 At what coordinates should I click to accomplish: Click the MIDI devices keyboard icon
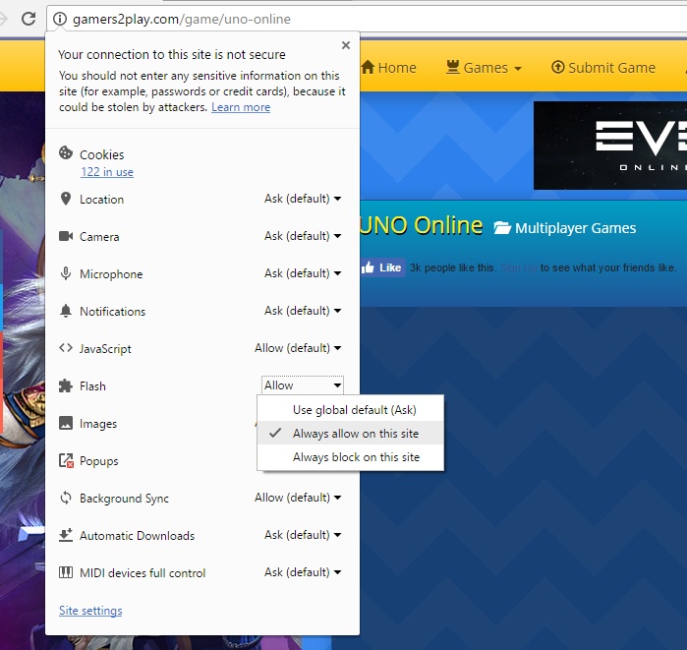tap(66, 572)
